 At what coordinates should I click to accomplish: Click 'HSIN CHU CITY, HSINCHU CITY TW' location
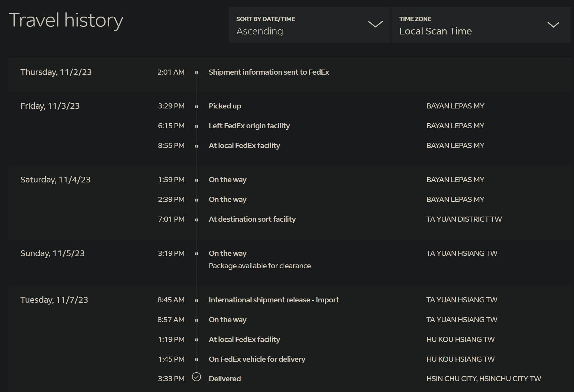pos(484,379)
